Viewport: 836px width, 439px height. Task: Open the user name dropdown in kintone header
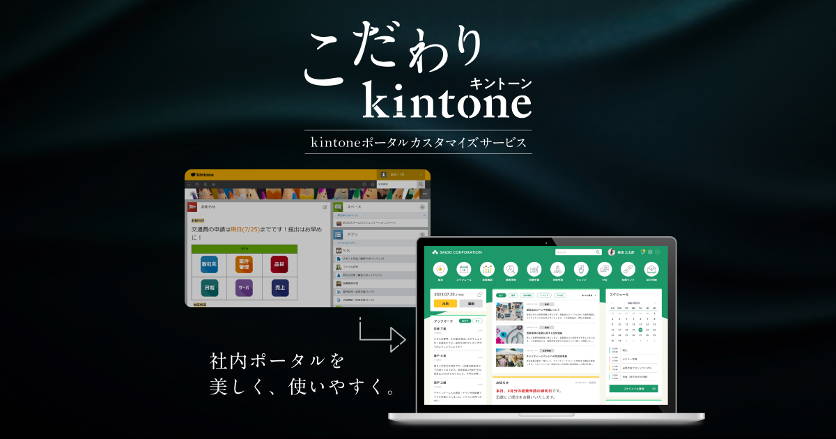(397, 174)
